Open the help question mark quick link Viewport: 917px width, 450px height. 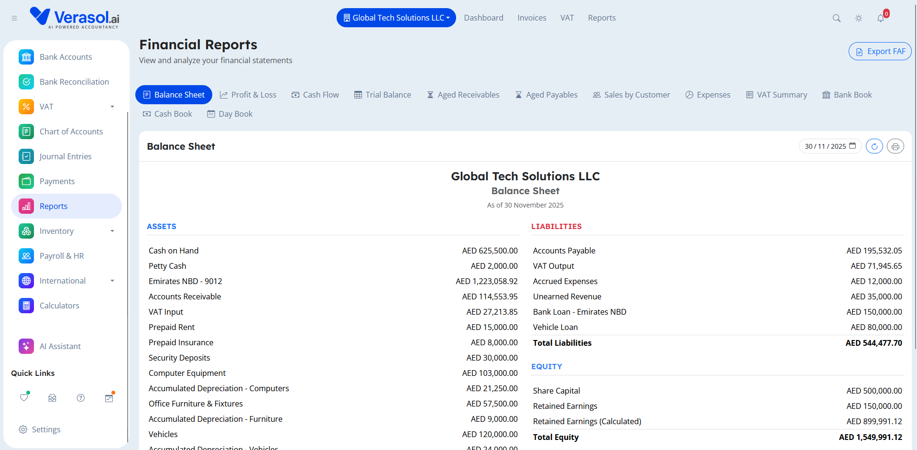tap(81, 398)
